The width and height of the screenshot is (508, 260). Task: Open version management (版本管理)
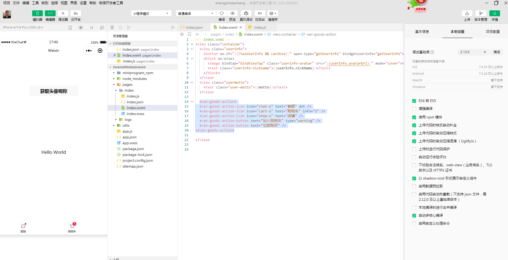pyautogui.click(x=481, y=13)
